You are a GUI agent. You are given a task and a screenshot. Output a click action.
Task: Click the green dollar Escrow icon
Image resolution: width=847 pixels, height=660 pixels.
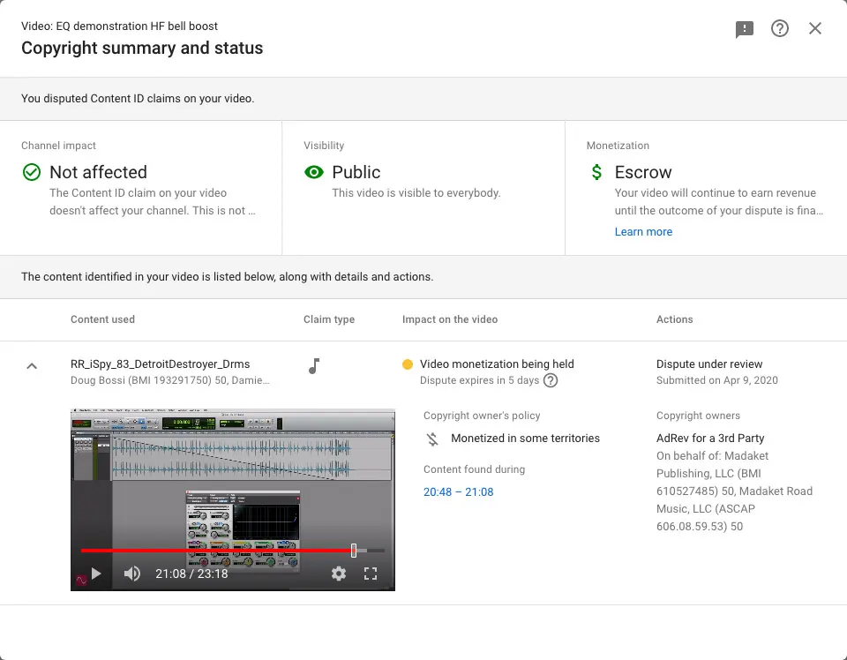[x=596, y=172]
